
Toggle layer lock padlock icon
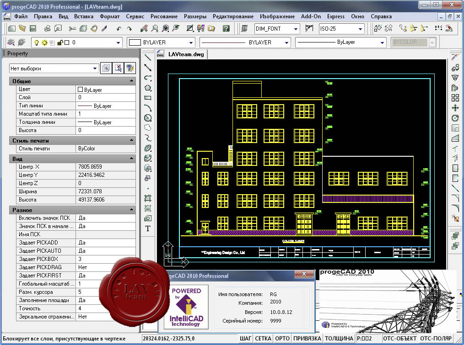click(60, 42)
